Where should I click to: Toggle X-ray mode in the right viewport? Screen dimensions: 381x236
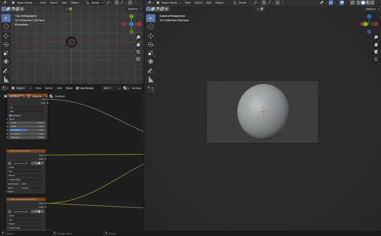point(352,3)
